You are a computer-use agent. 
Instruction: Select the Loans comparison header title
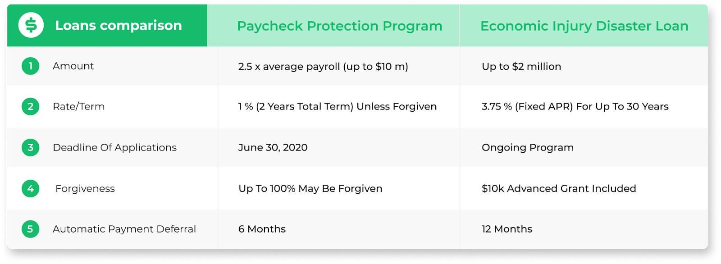(119, 26)
